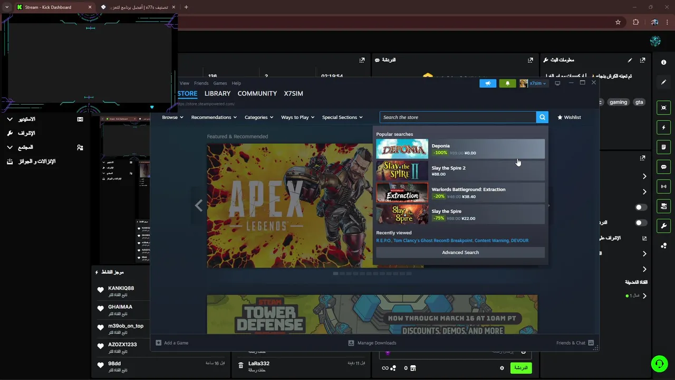675x380 pixels.
Task: Click Steam's blue announcements megaphone icon
Action: (488, 83)
